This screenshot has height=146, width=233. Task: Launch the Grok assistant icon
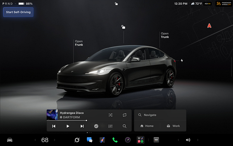coord(77,140)
